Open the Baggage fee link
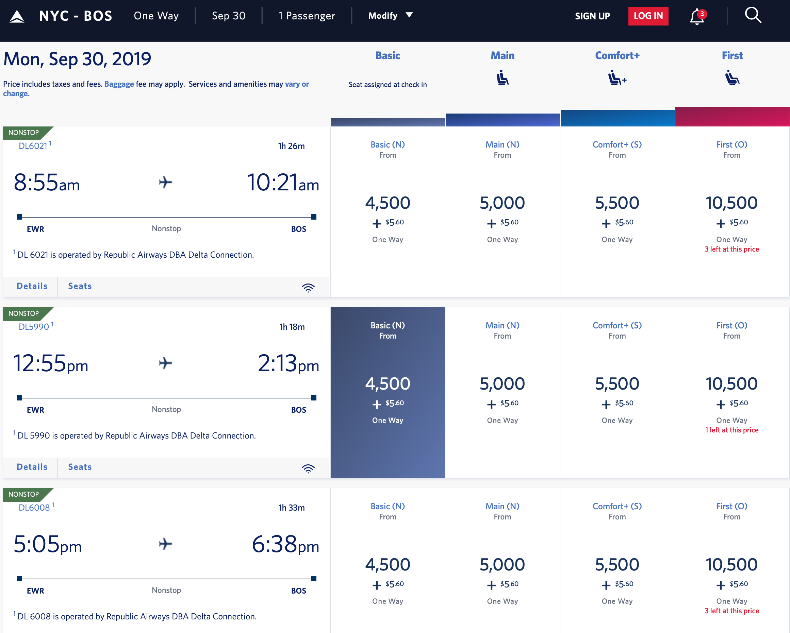This screenshot has height=633, width=790. 119,84
